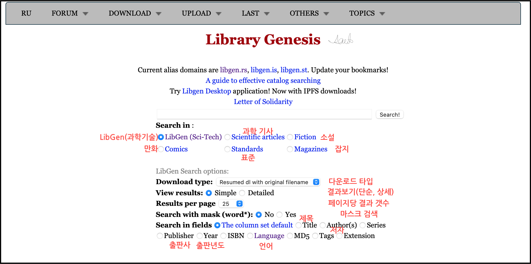Search in the Title field only
The image size is (531, 264).
pos(299,225)
